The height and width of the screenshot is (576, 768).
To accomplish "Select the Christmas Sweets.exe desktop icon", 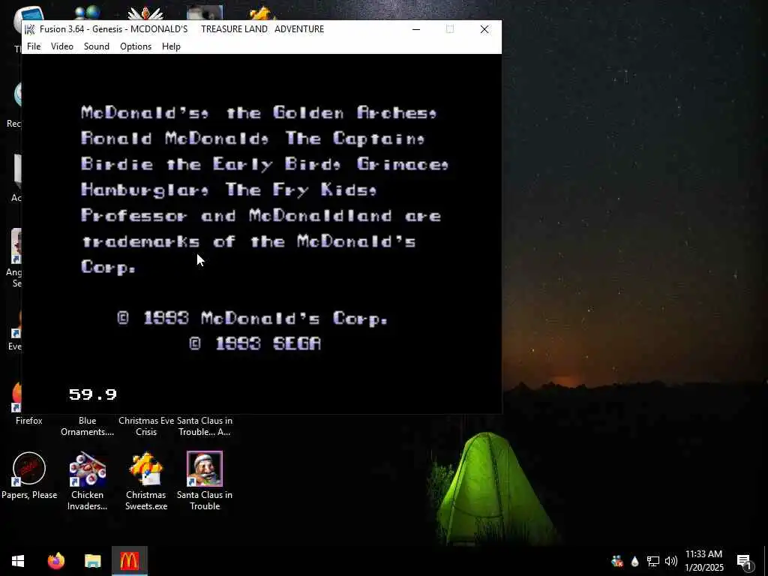I will tap(146, 481).
